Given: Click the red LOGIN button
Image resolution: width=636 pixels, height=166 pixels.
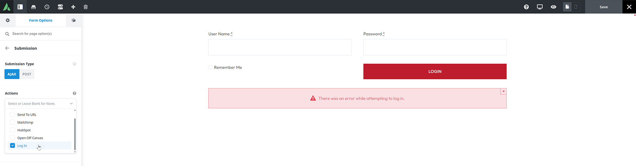Looking at the screenshot, I should click(x=435, y=71).
